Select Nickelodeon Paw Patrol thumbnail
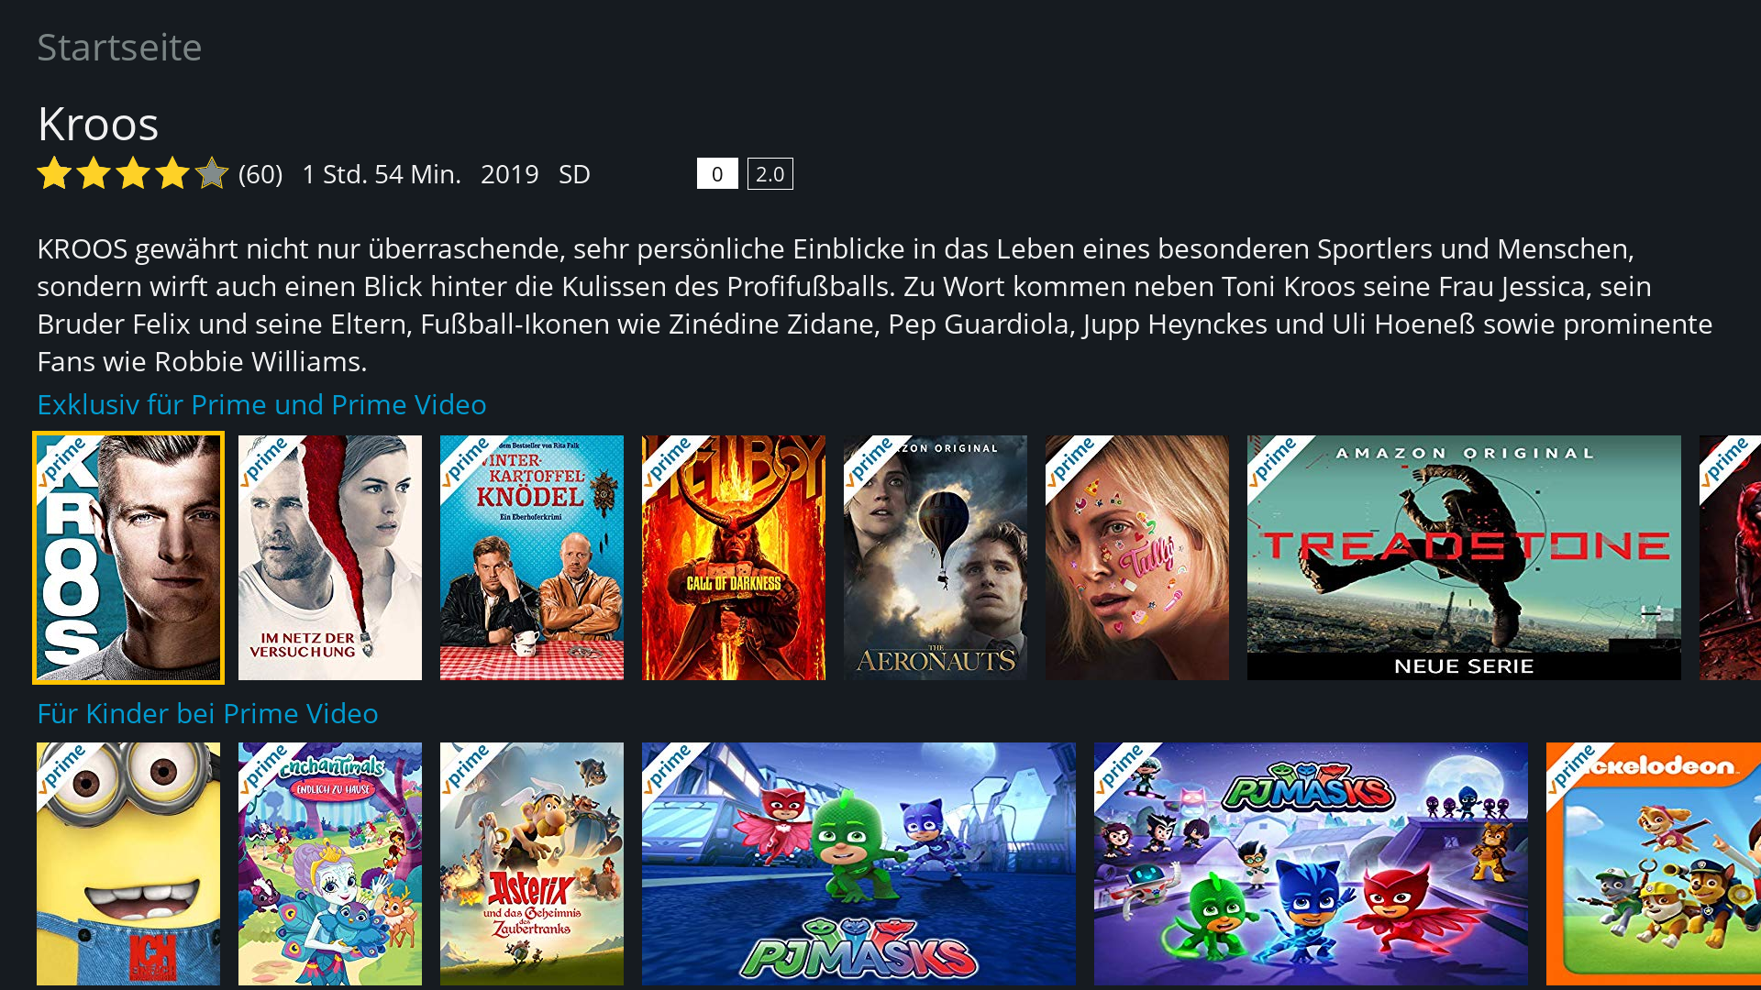This screenshot has height=990, width=1761. [1654, 863]
